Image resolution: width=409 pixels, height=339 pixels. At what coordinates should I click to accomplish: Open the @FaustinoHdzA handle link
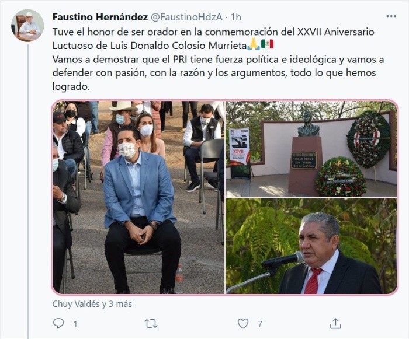pyautogui.click(x=186, y=17)
